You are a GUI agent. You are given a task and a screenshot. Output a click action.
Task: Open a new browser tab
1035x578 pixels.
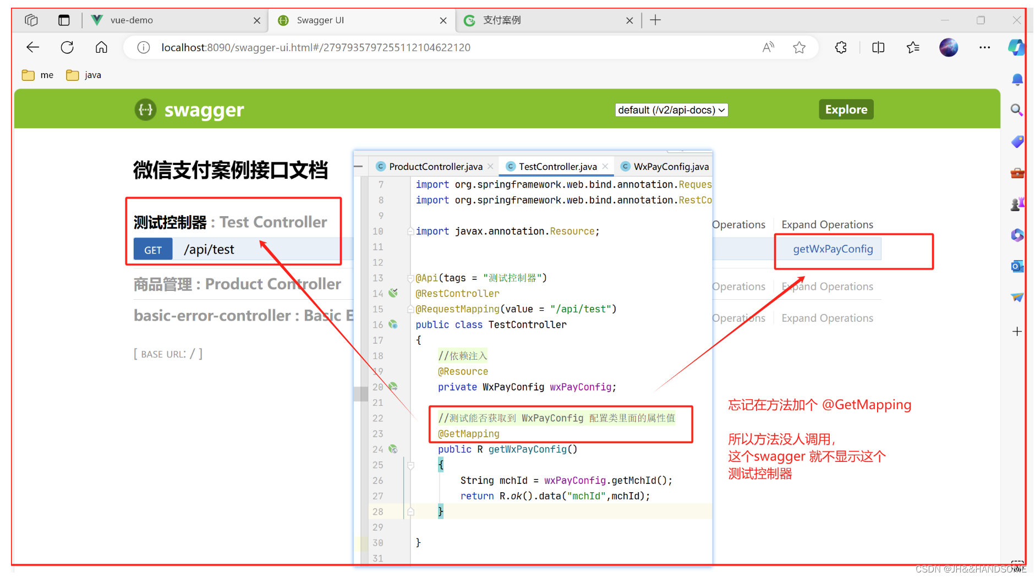[655, 20]
